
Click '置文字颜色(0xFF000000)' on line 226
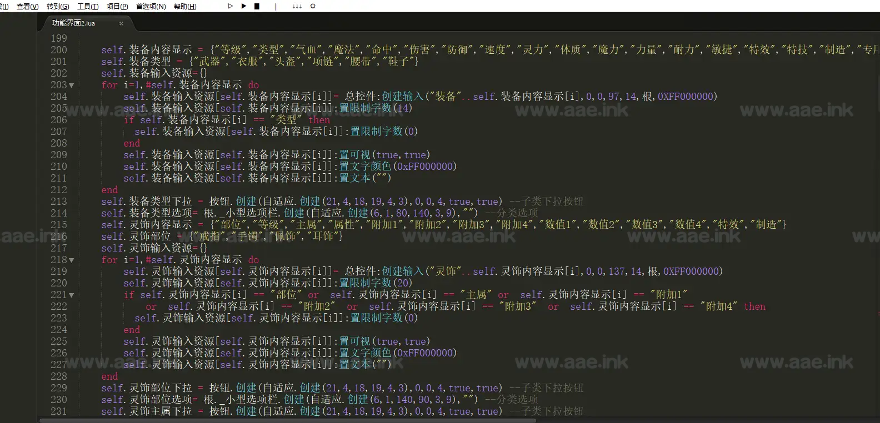tap(398, 353)
